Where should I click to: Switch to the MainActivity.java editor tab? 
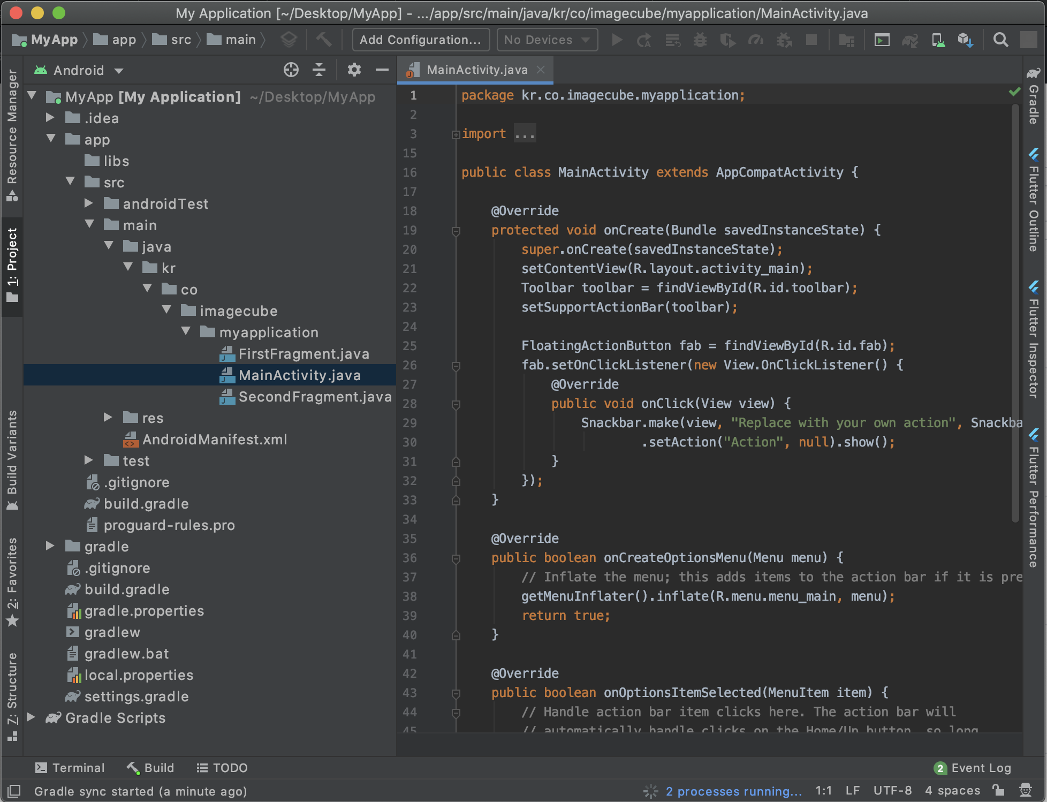coord(476,70)
